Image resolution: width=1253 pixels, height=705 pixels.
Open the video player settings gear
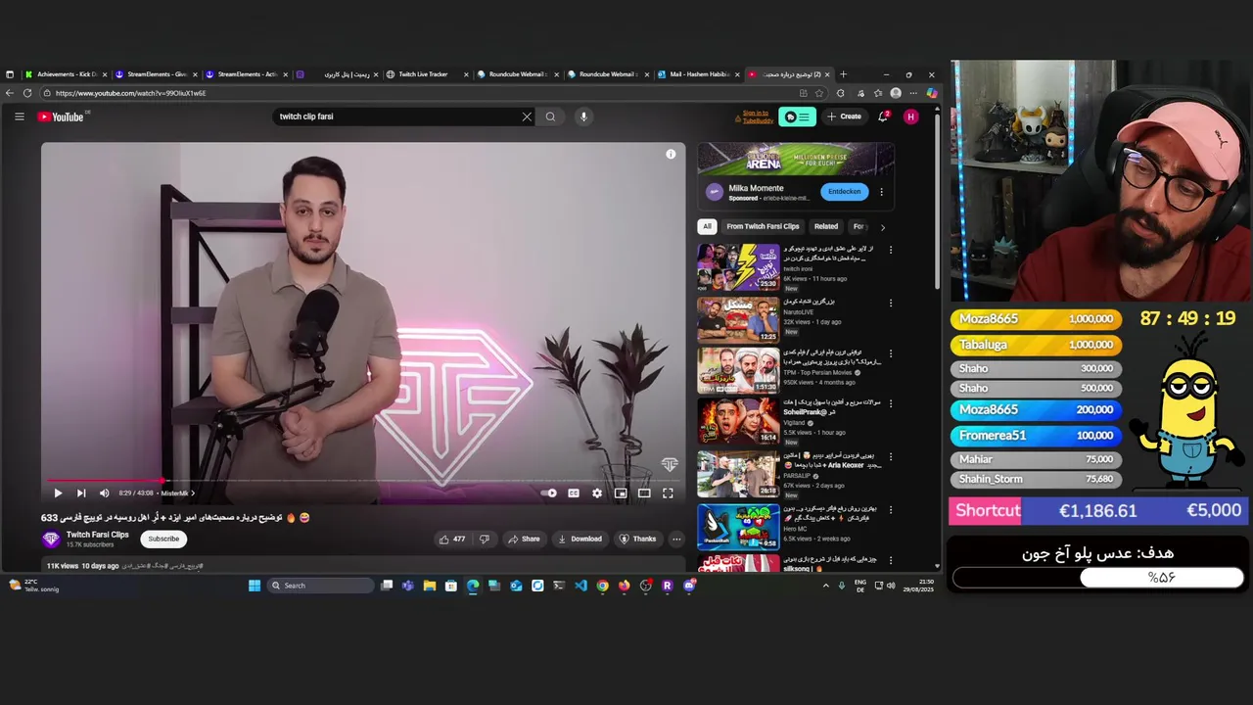click(597, 493)
